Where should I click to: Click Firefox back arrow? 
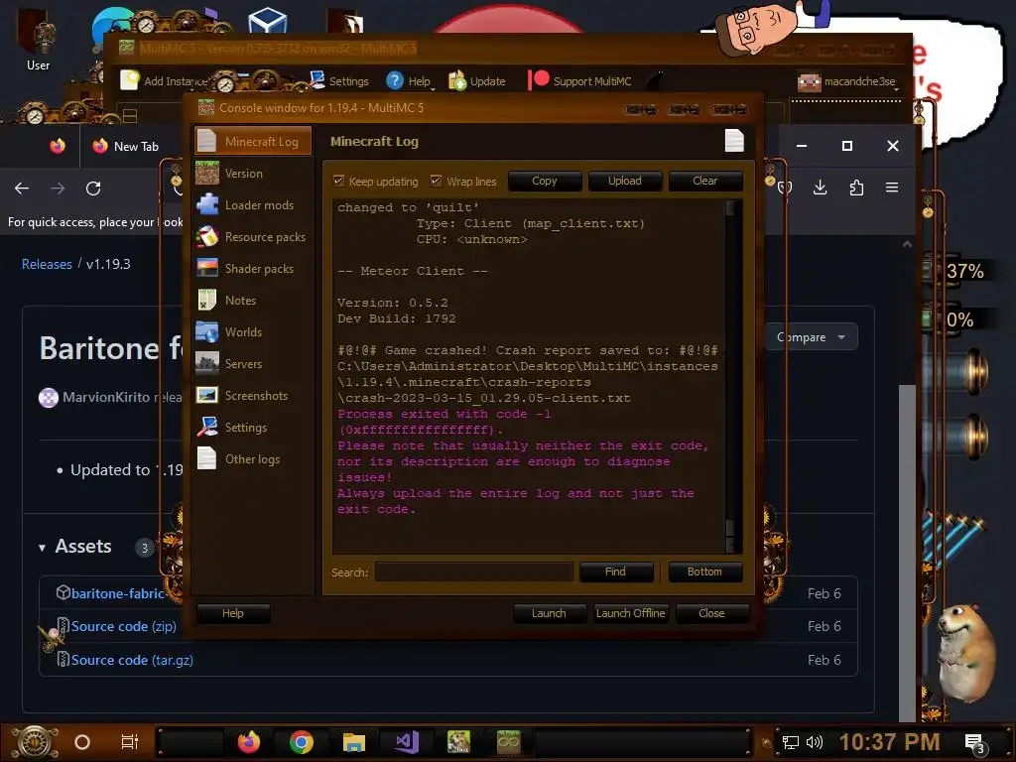[x=22, y=188]
